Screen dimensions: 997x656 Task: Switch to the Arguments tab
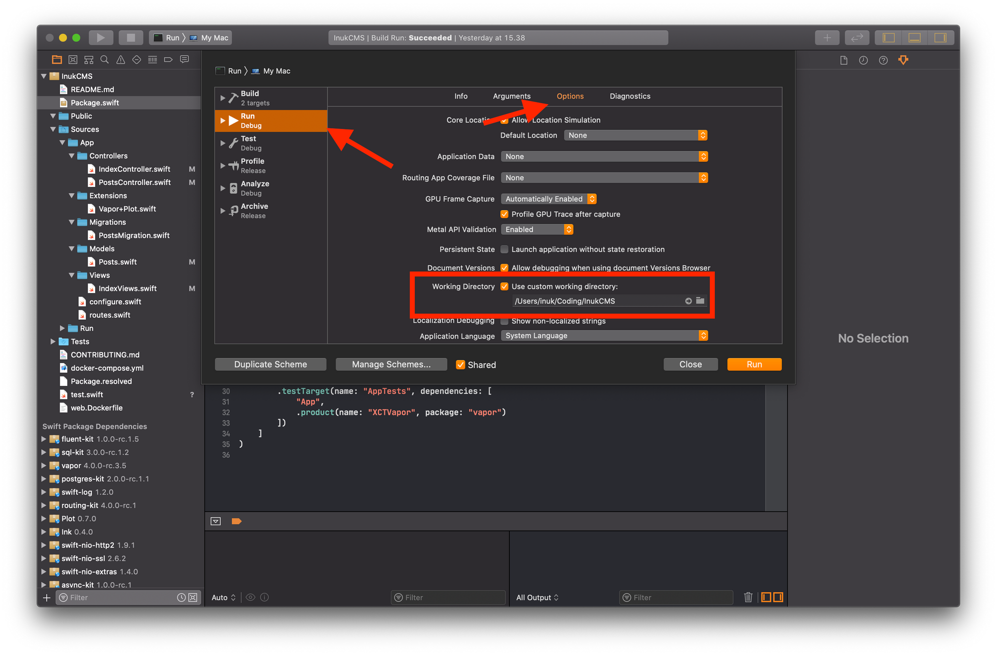click(x=511, y=96)
